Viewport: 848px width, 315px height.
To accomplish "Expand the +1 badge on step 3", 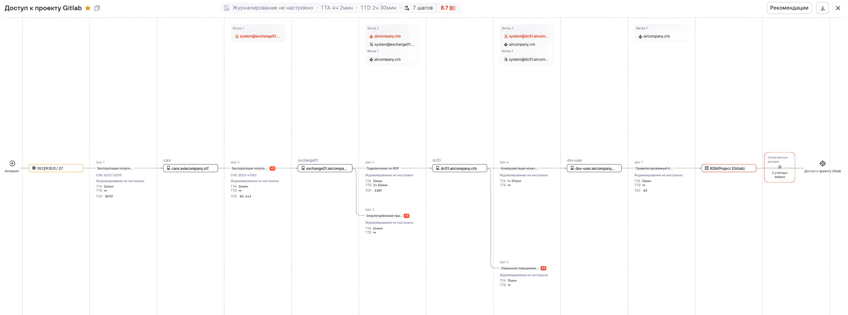I will point(406,216).
